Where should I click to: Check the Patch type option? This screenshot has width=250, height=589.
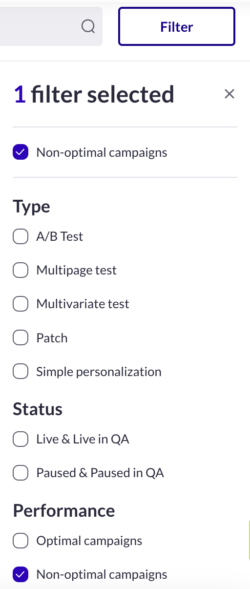coord(21,338)
